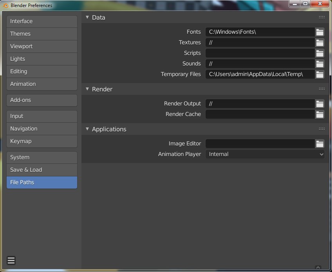Browse folder for Scripts path
This screenshot has height=272, width=332.
pos(320,53)
